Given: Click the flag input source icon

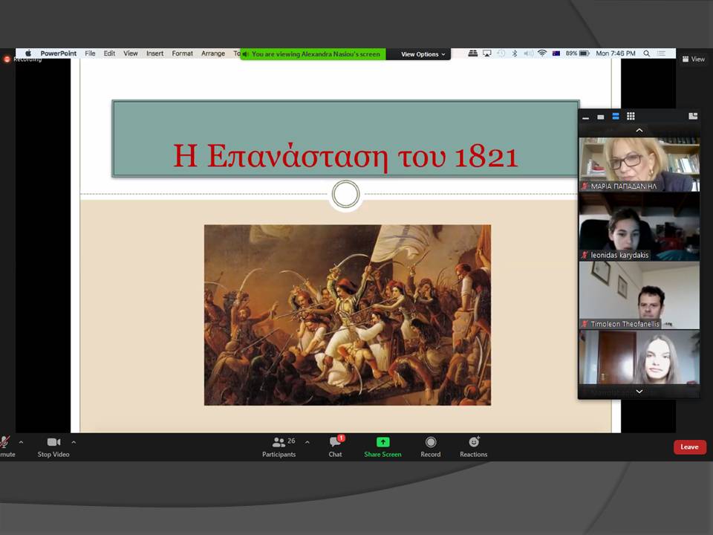Looking at the screenshot, I should (x=556, y=53).
